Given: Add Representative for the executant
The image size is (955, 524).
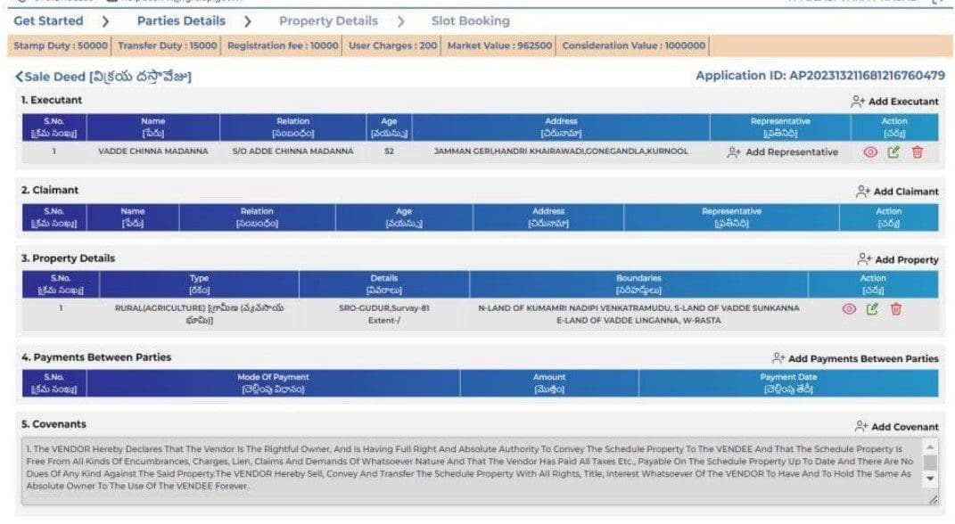Looking at the screenshot, I should click(783, 152).
